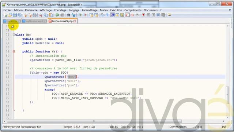The width and height of the screenshot is (234, 132).
Task: Click the last toolbar icon after Save Macro
Action: 169,15
